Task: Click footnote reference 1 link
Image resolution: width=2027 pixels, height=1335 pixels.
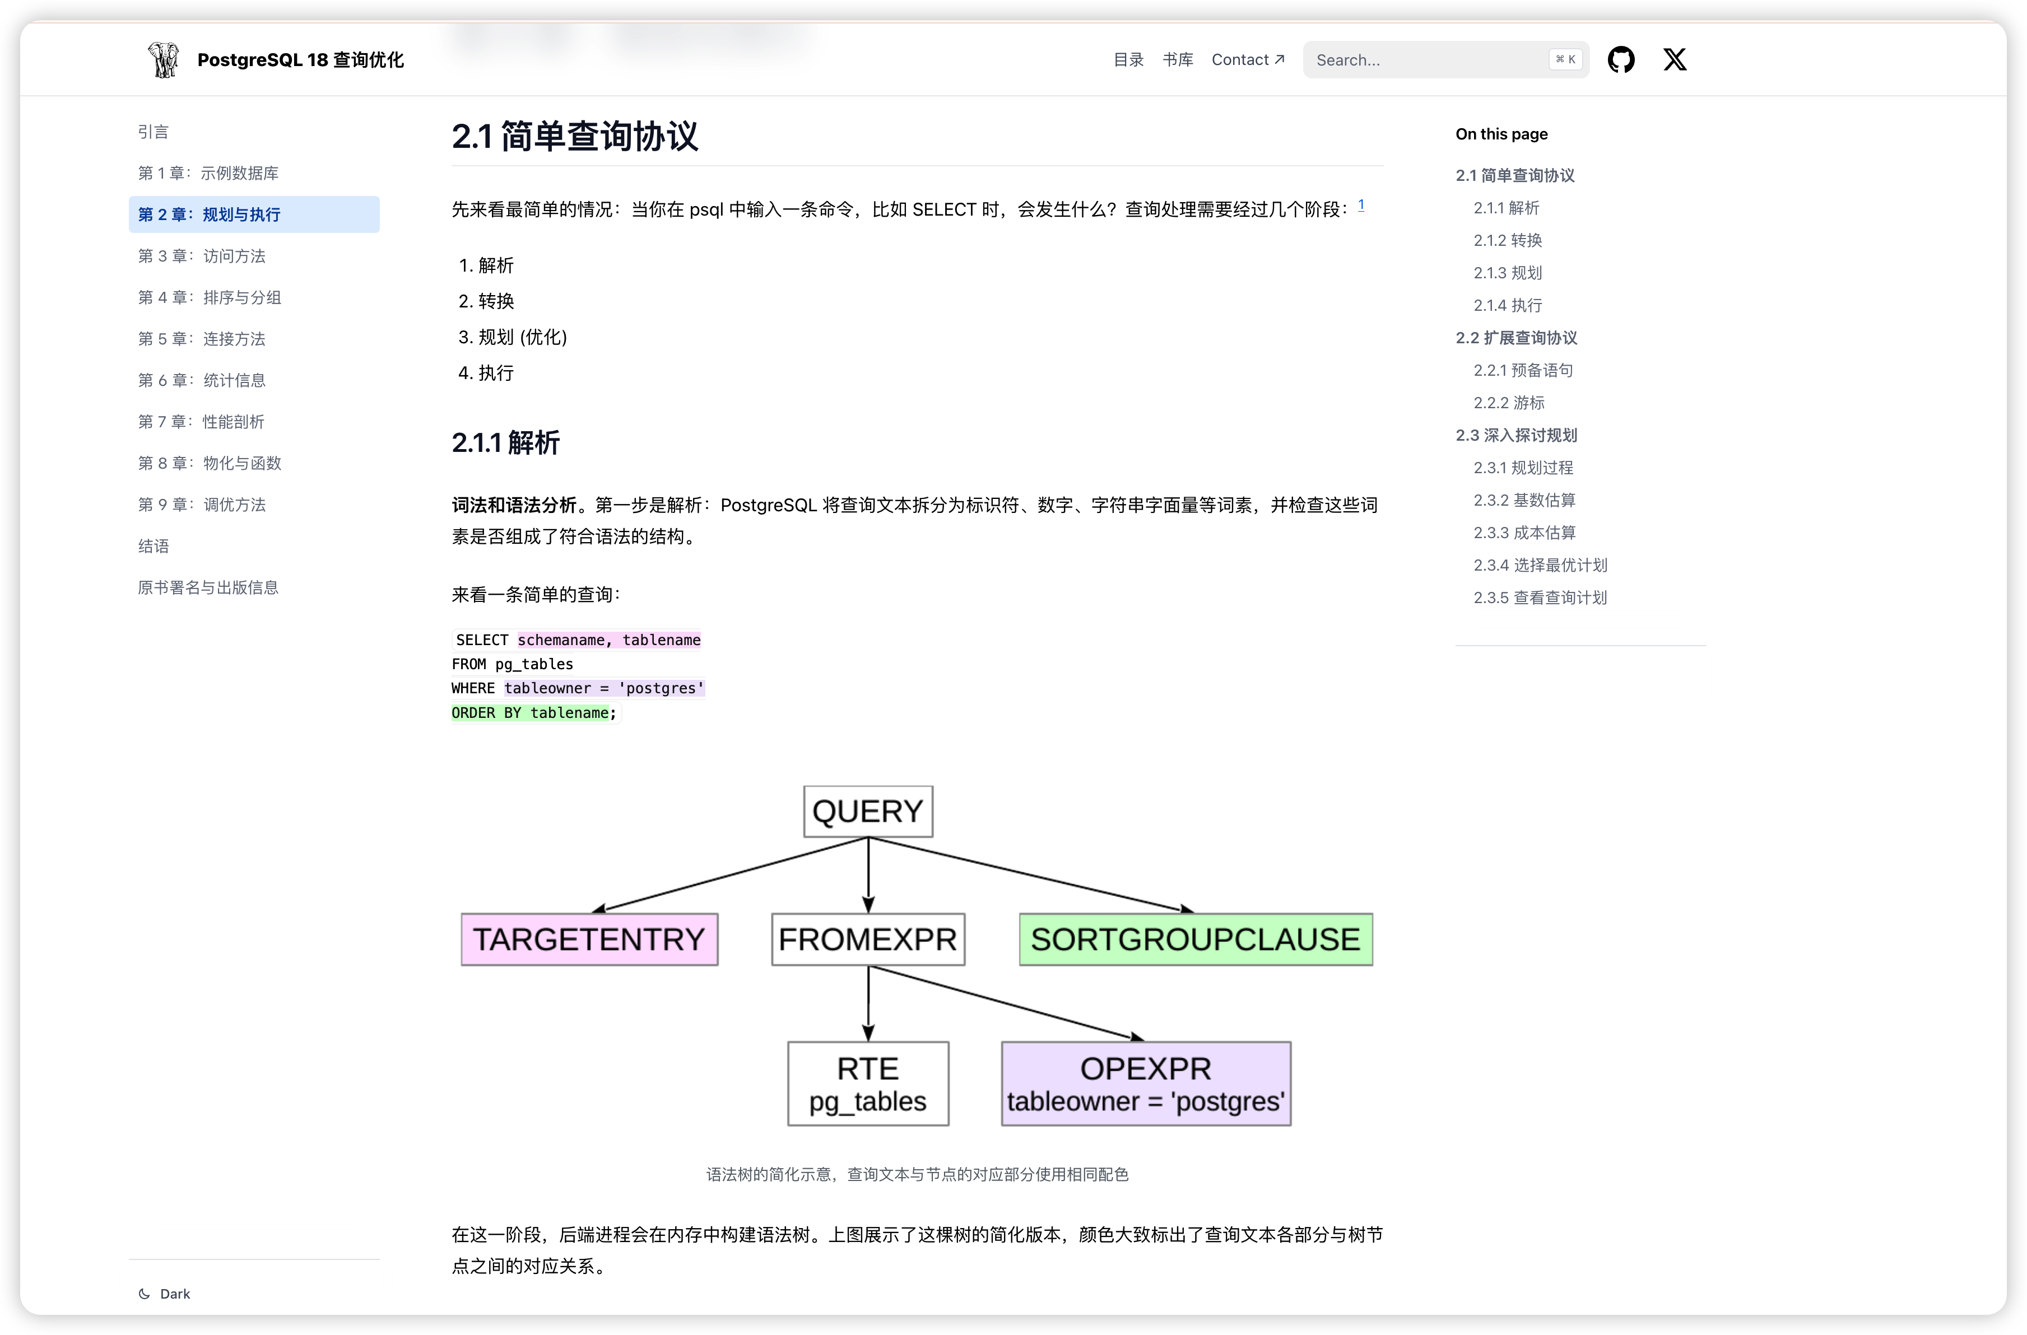Action: (x=1361, y=205)
